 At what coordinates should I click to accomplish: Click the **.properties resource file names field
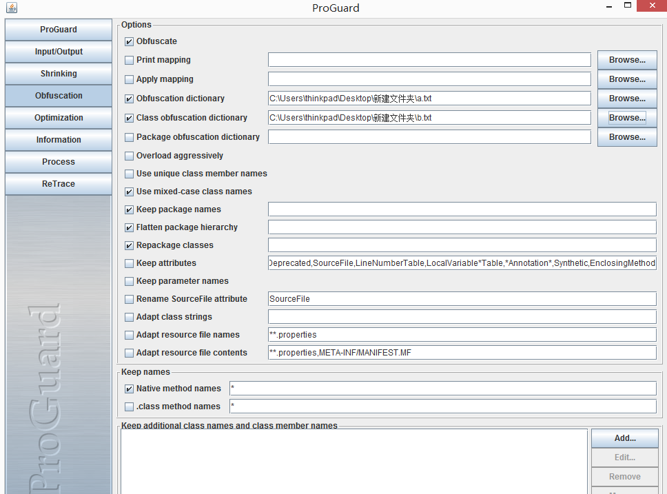[462, 334]
